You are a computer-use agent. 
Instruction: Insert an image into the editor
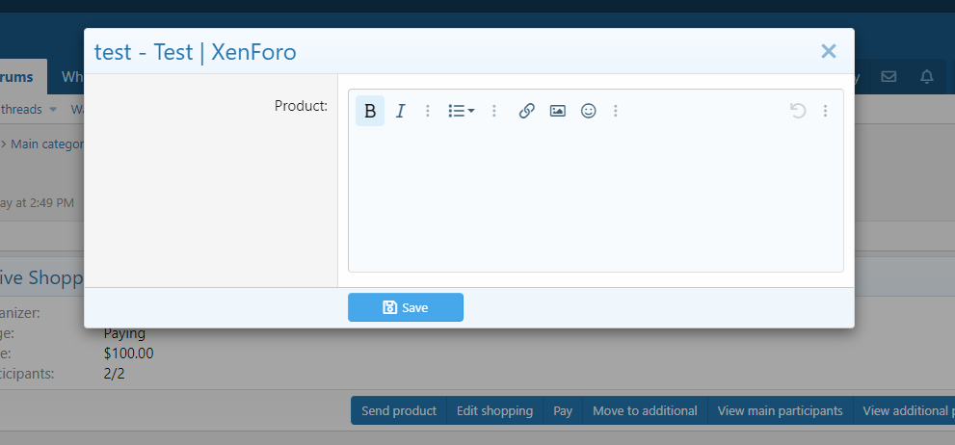click(x=557, y=111)
